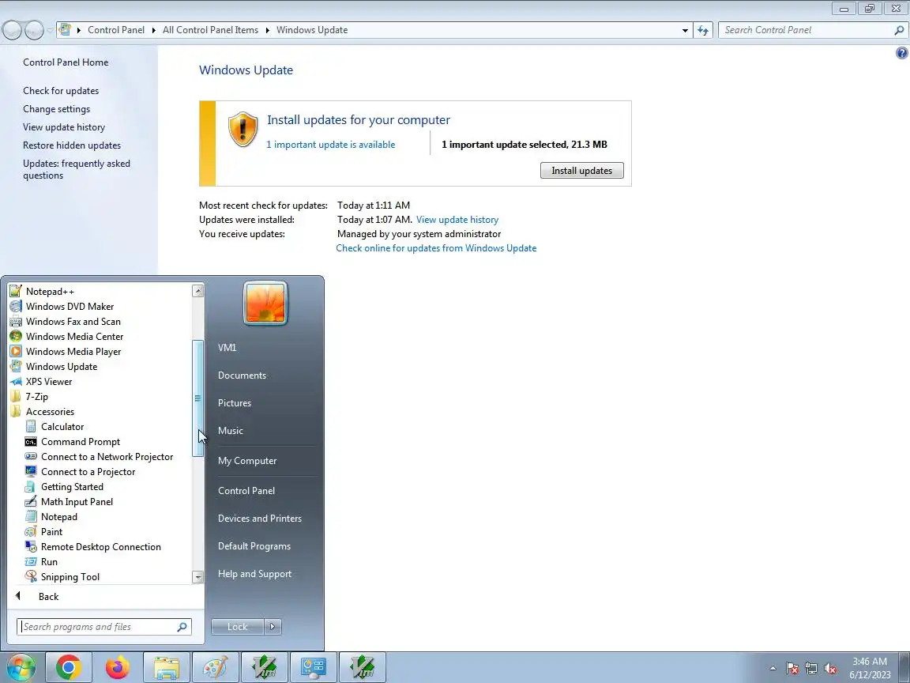Open XPS Viewer icon
This screenshot has height=683, width=910.
click(x=16, y=382)
